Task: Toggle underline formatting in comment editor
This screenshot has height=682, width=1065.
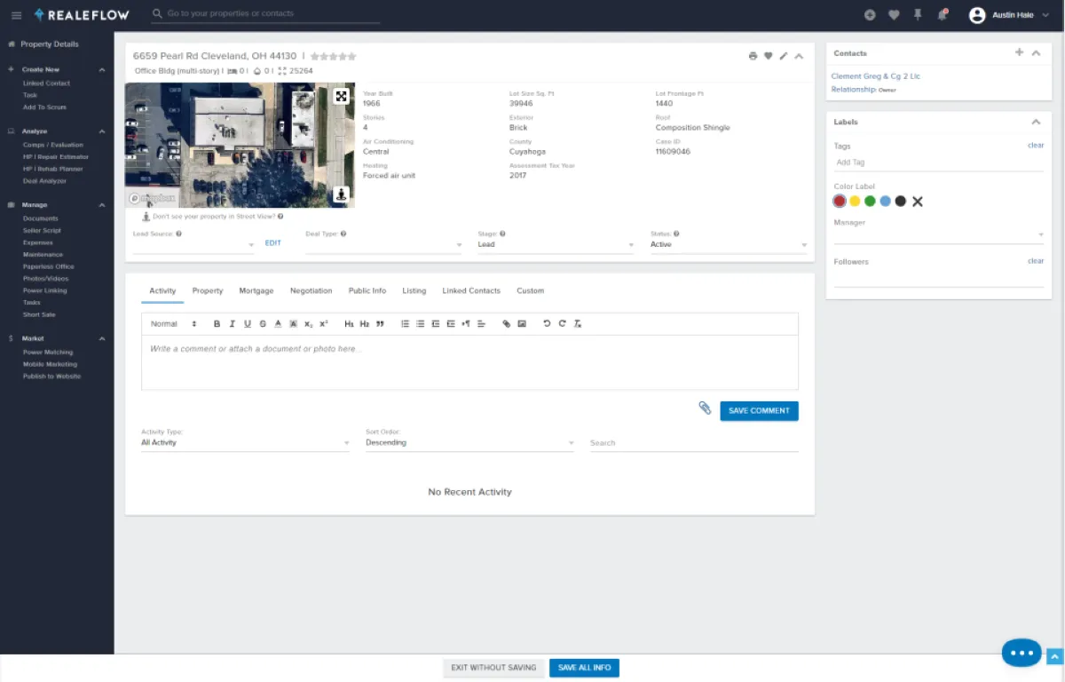Action: (248, 324)
